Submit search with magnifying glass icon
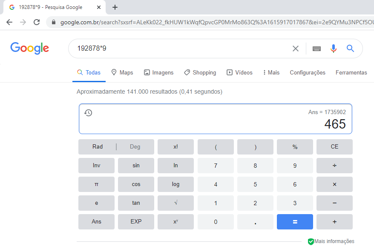Screen dimensions: 374x252 pyautogui.click(x=350, y=49)
